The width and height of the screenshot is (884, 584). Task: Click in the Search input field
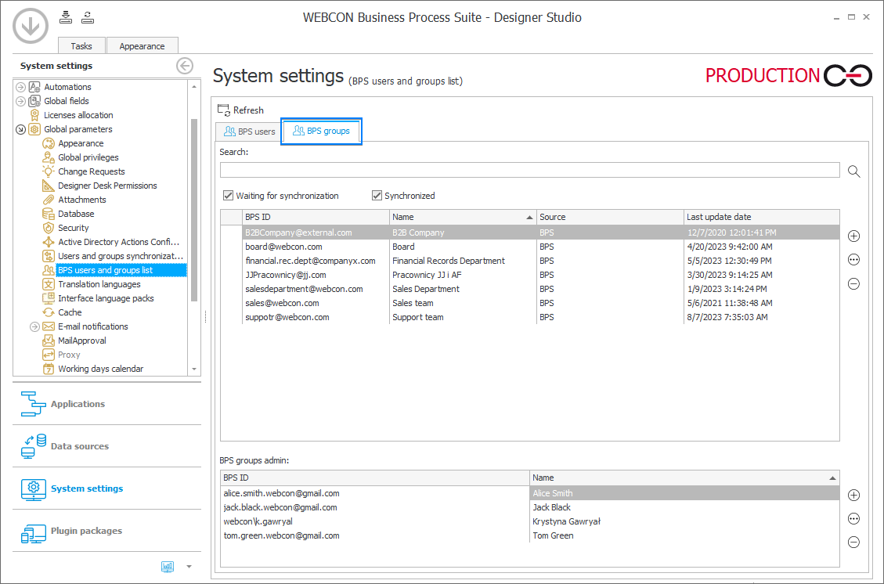[530, 170]
